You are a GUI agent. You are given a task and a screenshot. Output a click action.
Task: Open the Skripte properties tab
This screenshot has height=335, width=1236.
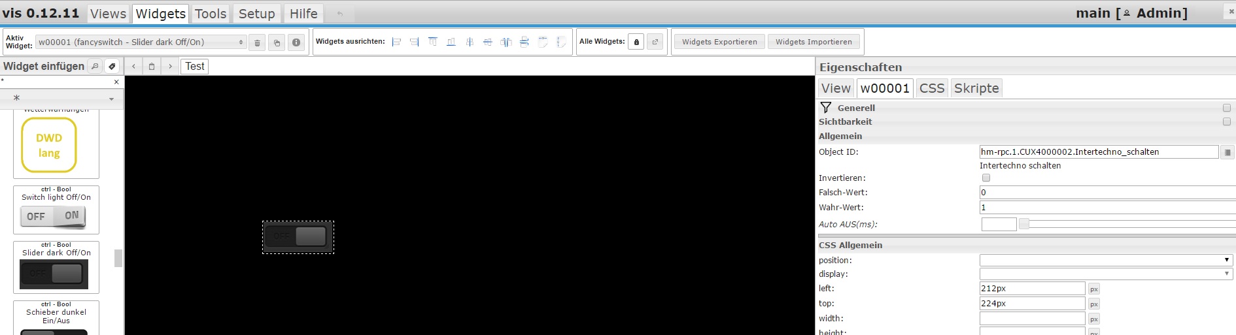tap(976, 88)
